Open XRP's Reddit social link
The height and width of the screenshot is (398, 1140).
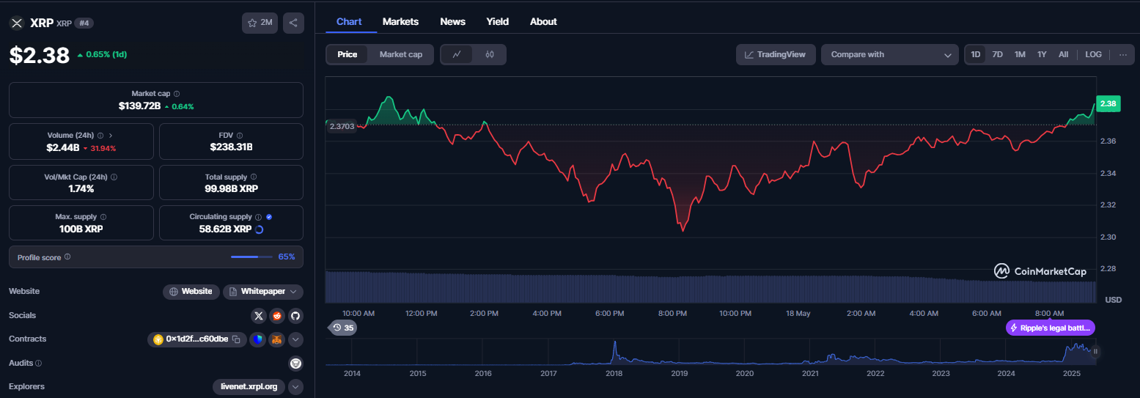click(x=277, y=316)
